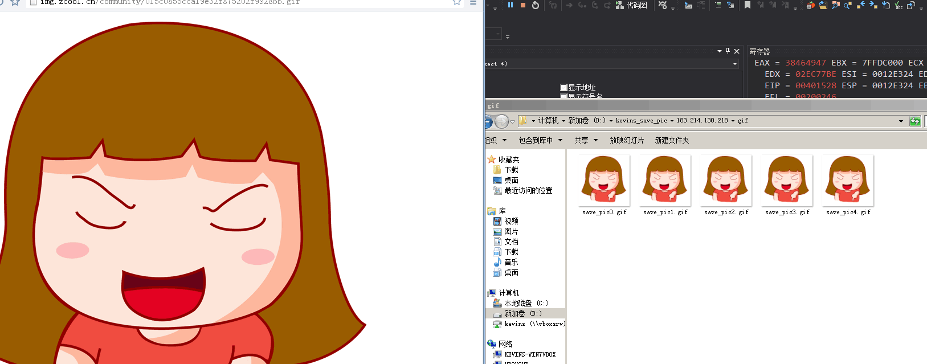Select 本地磁盘 (C:) drive
Image resolution: width=927 pixels, height=364 pixels.
(526, 303)
